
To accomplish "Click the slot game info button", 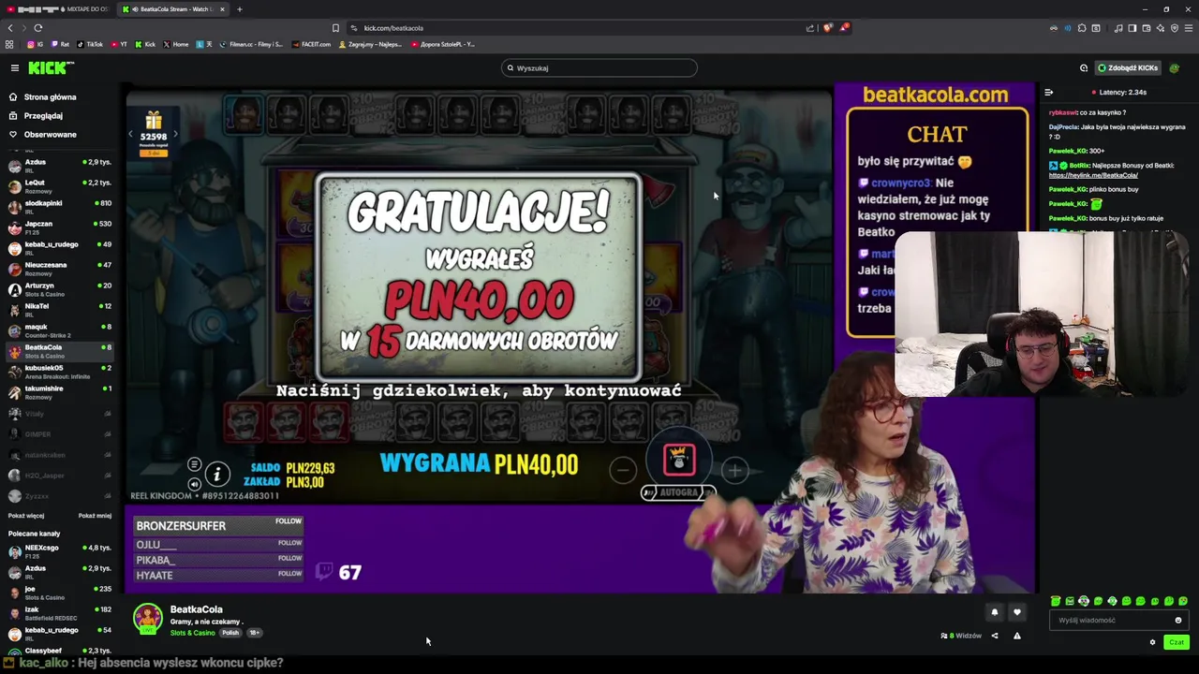I will point(216,475).
